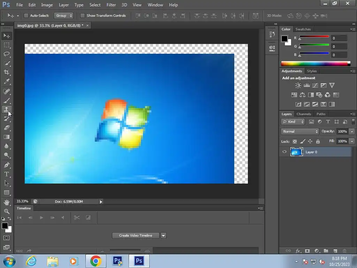The height and width of the screenshot is (268, 357).
Task: Select the Path Selection tool
Action: (x=7, y=183)
